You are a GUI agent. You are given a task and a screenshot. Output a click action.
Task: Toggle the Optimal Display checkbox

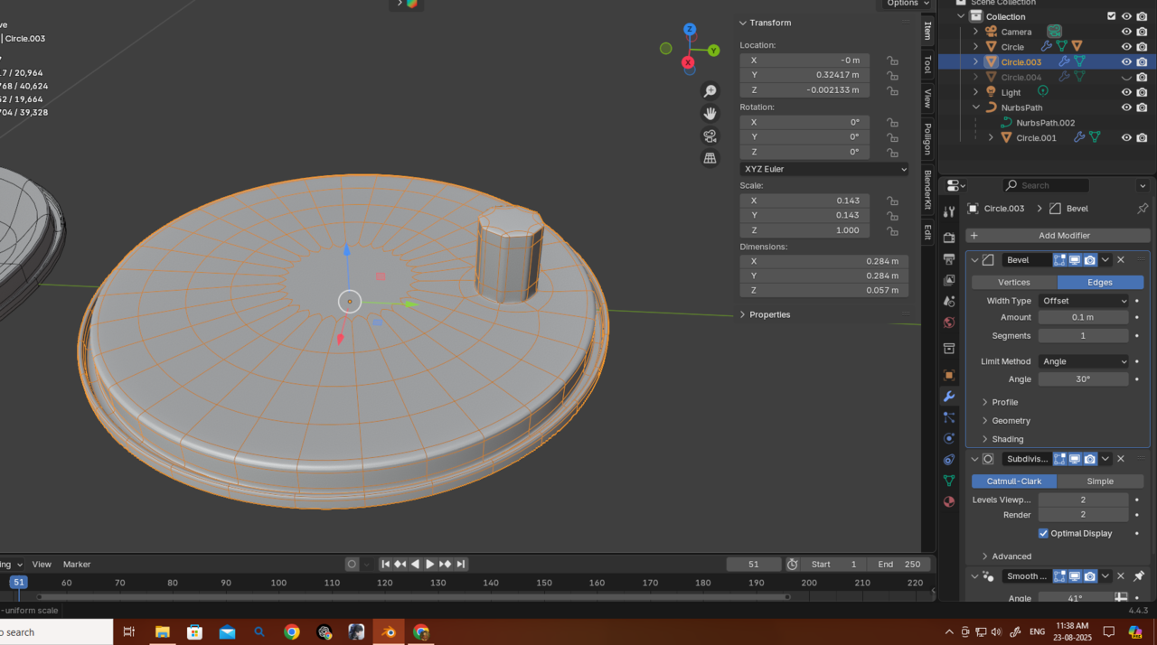tap(1043, 534)
